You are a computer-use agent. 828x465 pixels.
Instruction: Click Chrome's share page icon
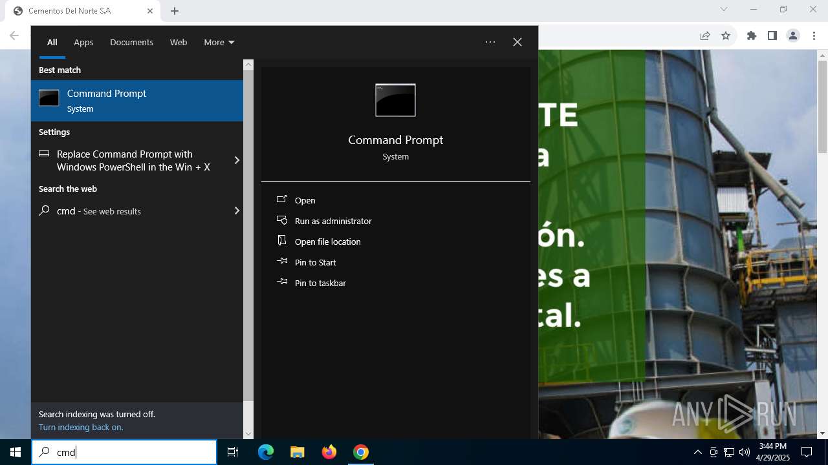point(705,36)
